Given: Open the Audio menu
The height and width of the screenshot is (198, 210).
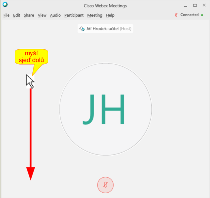Looking at the screenshot, I should pos(55,15).
